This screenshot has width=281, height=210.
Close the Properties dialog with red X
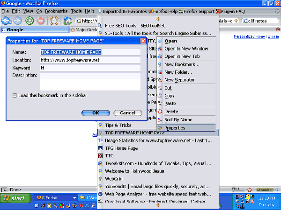pos(143,41)
